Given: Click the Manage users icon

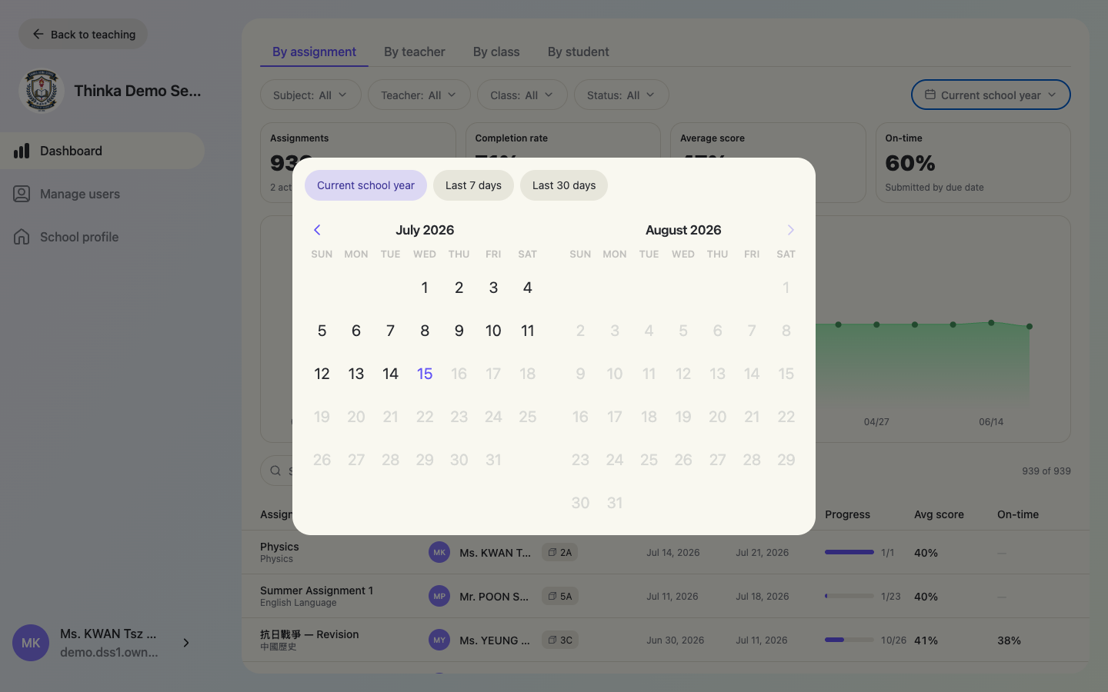Looking at the screenshot, I should [22, 194].
